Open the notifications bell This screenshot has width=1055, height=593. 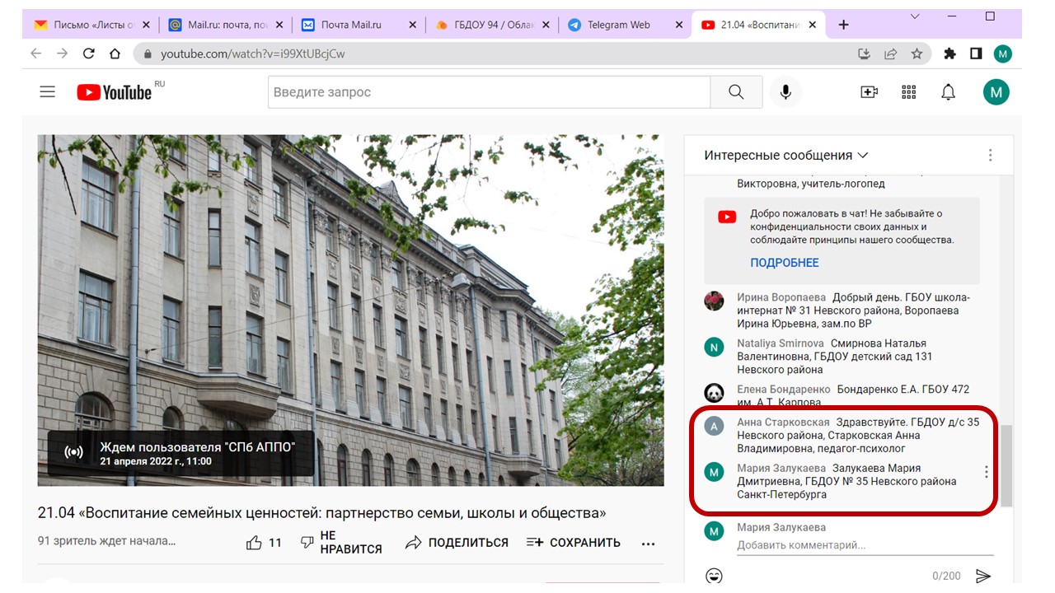pyautogui.click(x=948, y=91)
